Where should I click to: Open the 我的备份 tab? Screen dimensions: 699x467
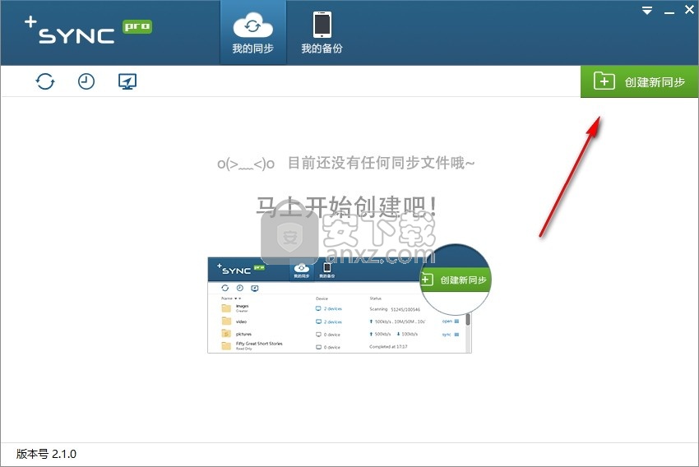pyautogui.click(x=322, y=33)
